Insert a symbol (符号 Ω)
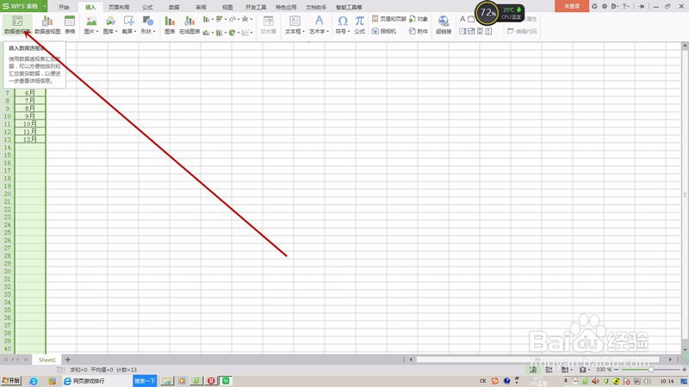This screenshot has width=689, height=387. tap(342, 25)
